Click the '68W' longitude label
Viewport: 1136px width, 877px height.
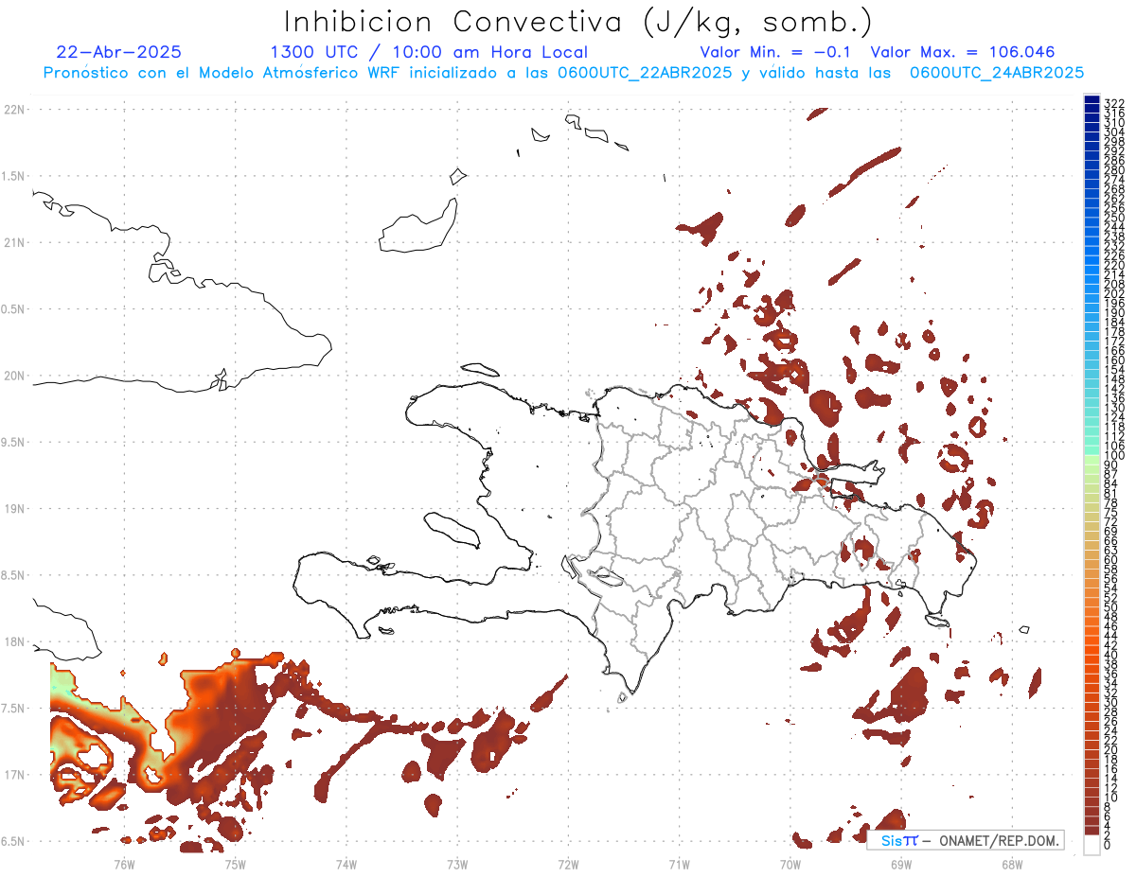pos(1012,864)
